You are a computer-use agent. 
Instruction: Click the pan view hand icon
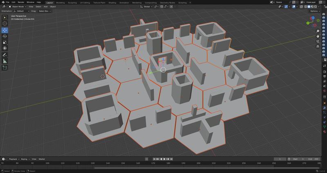[x=318, y=36]
